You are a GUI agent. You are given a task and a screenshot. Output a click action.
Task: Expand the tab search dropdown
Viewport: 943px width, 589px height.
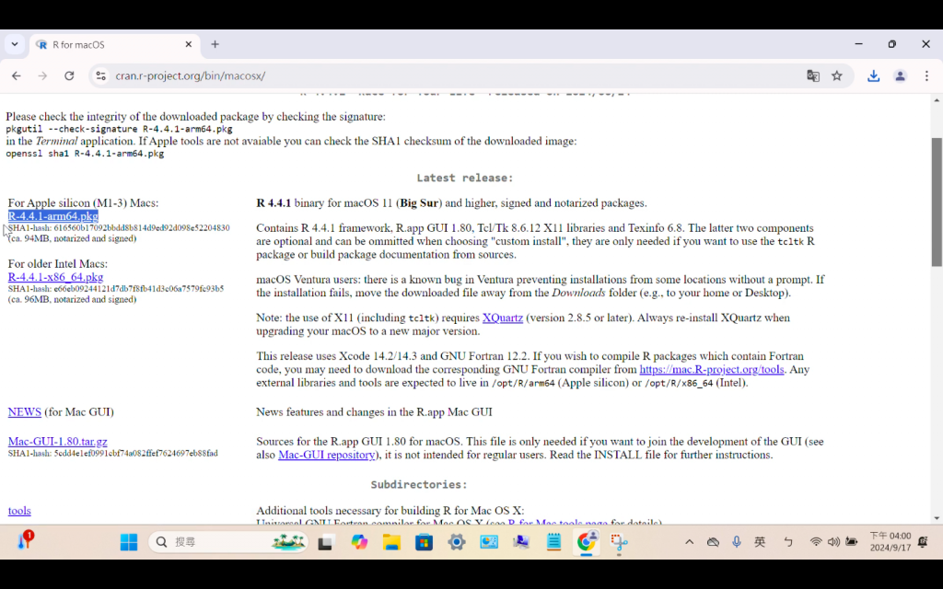click(15, 44)
